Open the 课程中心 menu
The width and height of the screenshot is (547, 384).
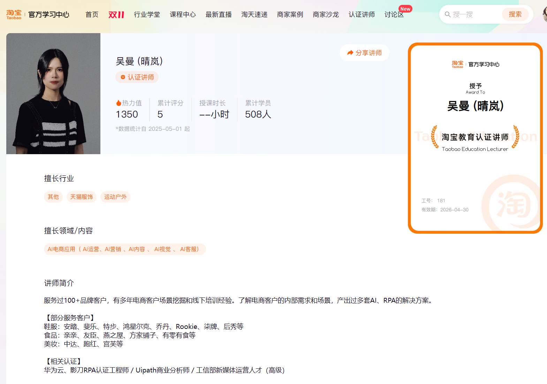pos(183,14)
